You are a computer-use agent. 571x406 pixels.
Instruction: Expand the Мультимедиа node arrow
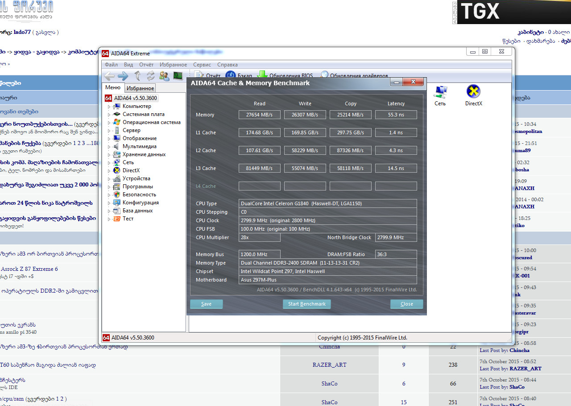pyautogui.click(x=109, y=147)
